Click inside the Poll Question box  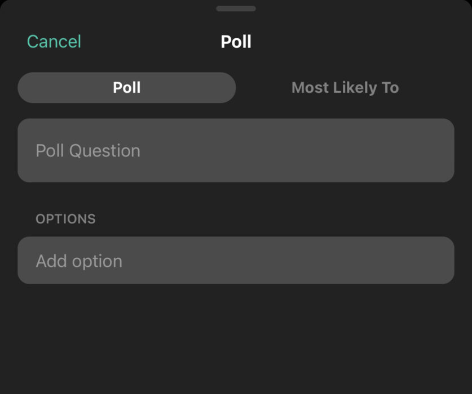(x=236, y=150)
